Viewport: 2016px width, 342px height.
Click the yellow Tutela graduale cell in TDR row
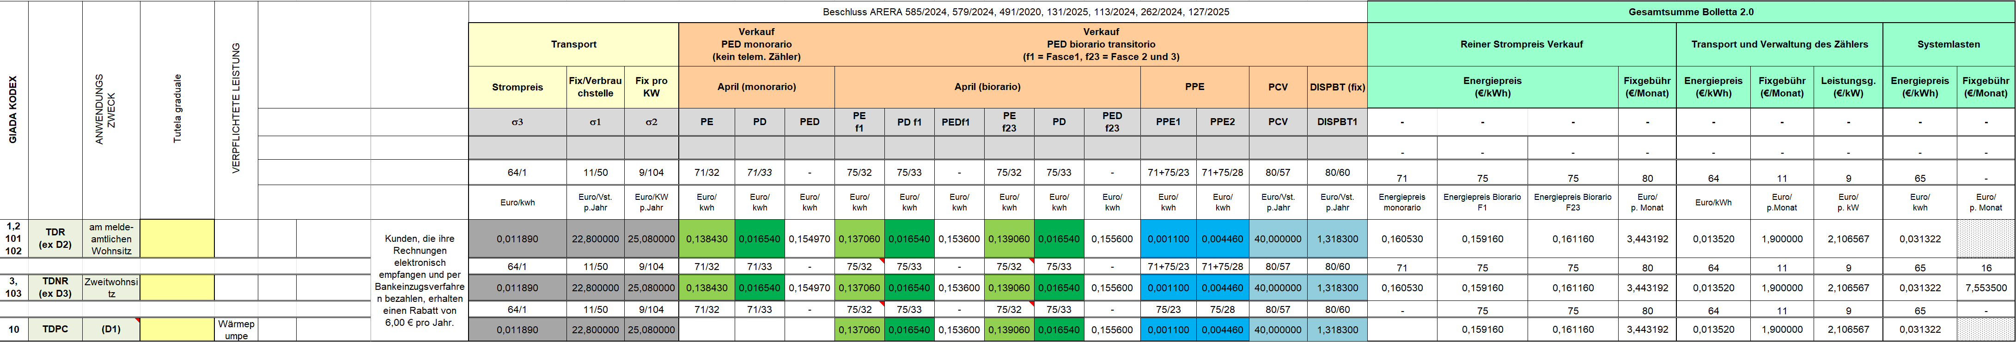(177, 239)
